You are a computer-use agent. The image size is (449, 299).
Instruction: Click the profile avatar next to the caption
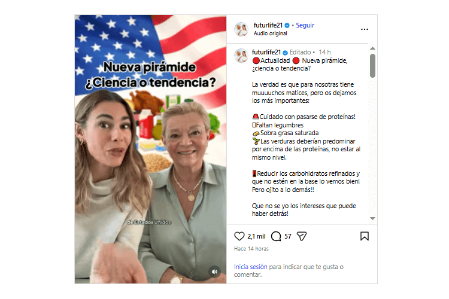(241, 56)
